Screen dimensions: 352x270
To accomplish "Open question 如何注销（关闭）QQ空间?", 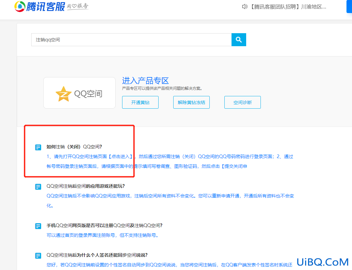I will click(x=74, y=147).
